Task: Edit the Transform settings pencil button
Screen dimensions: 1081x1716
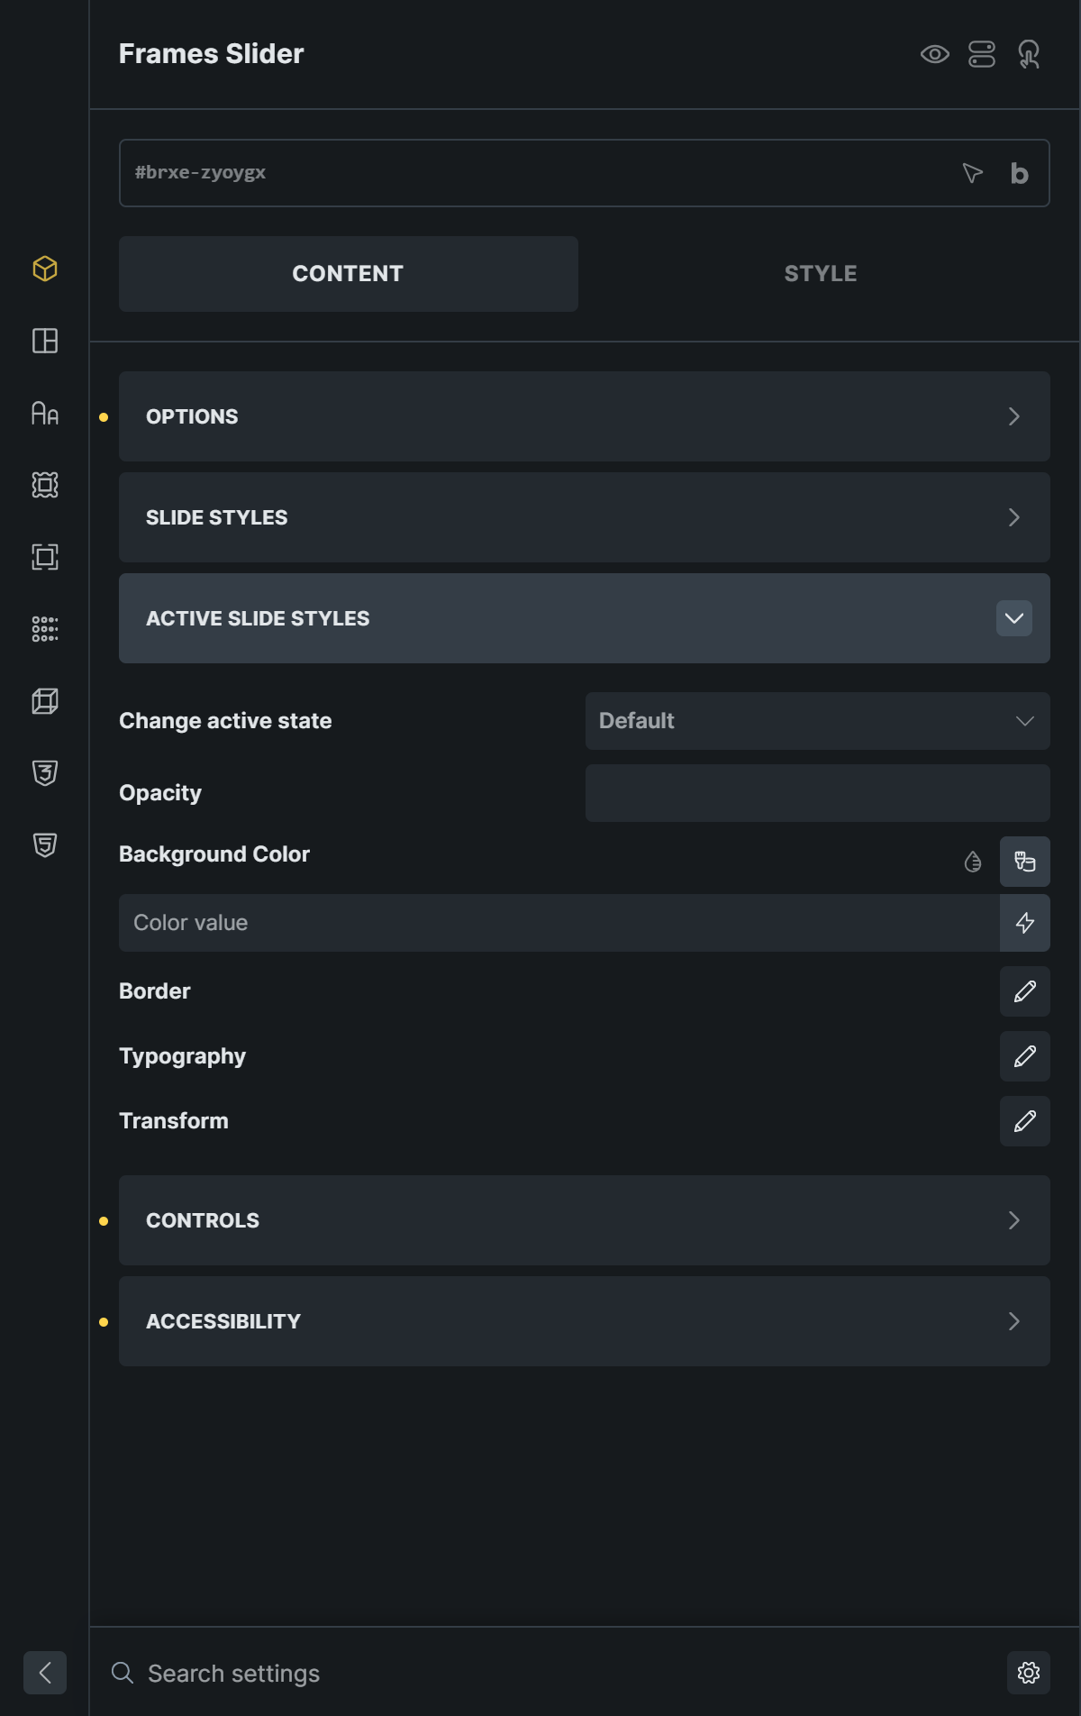Action: tap(1025, 1121)
